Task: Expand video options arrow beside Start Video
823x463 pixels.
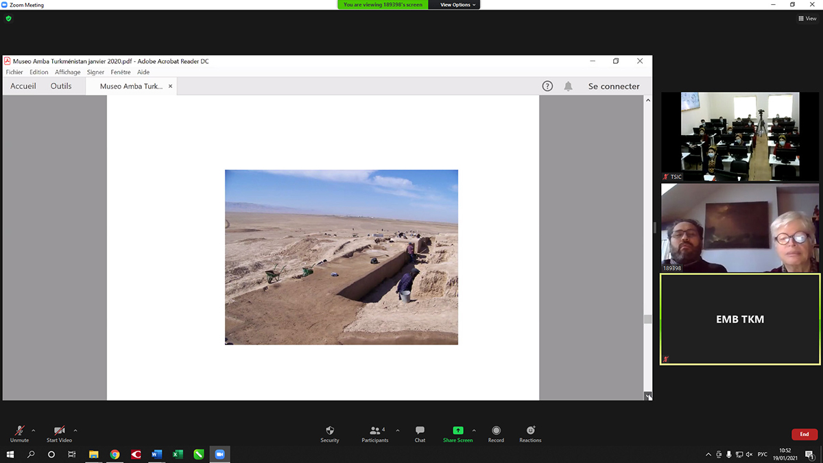Action: (75, 431)
